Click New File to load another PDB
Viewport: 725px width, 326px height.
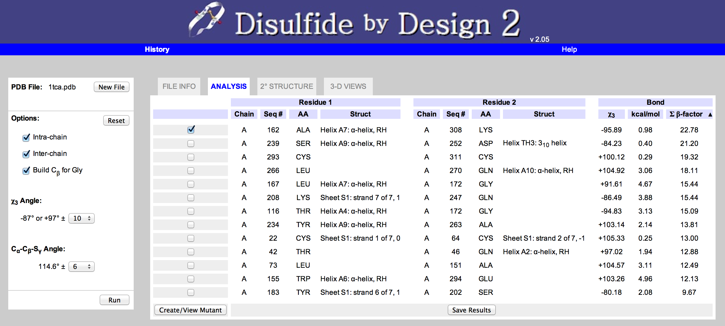112,87
